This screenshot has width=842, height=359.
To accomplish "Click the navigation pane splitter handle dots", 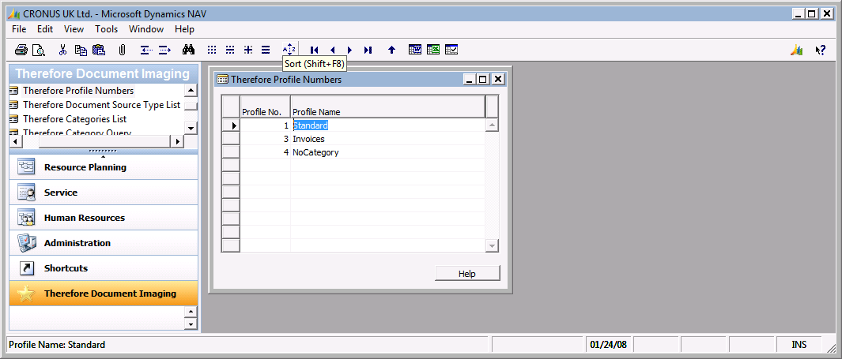I will [x=103, y=151].
